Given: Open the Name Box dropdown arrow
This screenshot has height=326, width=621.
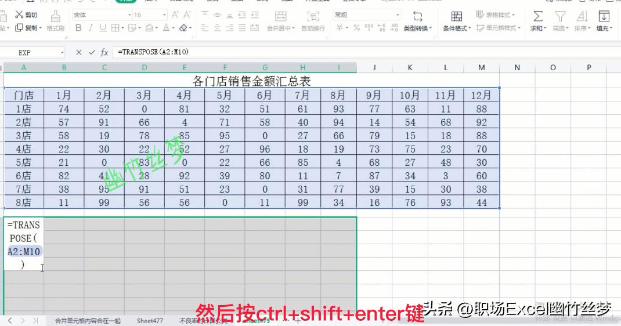Looking at the screenshot, I should tap(62, 52).
